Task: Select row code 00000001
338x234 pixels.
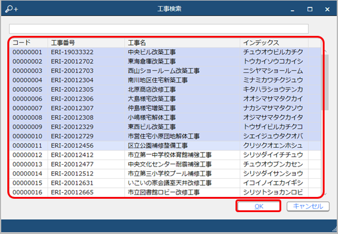Action: 165,52
